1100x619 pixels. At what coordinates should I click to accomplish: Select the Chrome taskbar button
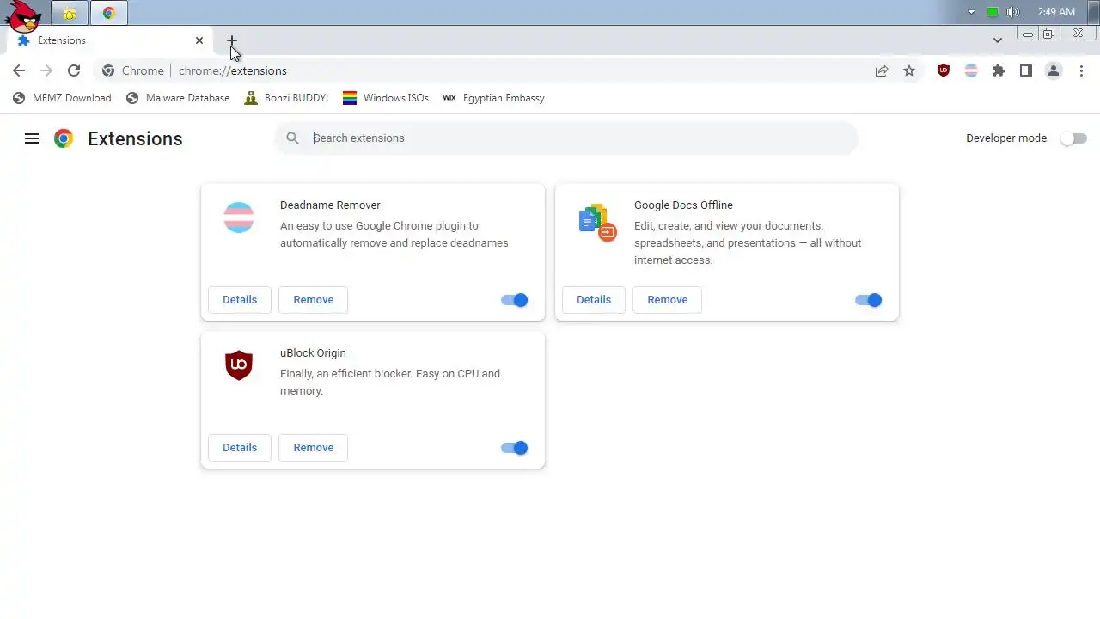(109, 13)
